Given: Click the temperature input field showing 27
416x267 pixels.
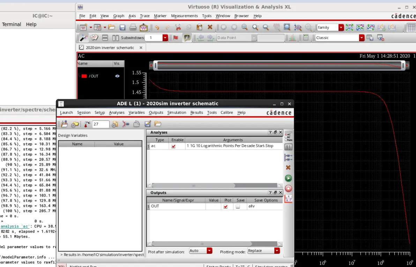Looking at the screenshot, I should coord(101,124).
